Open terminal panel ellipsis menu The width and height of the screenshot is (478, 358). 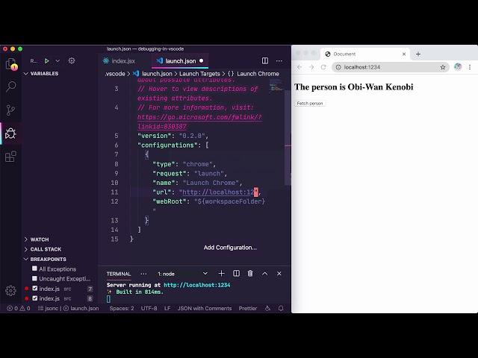(x=143, y=274)
